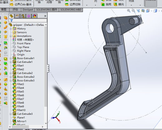
Task: Click the orange curved sweep icon in vertical toolbar
Action: (x=5, y=27)
